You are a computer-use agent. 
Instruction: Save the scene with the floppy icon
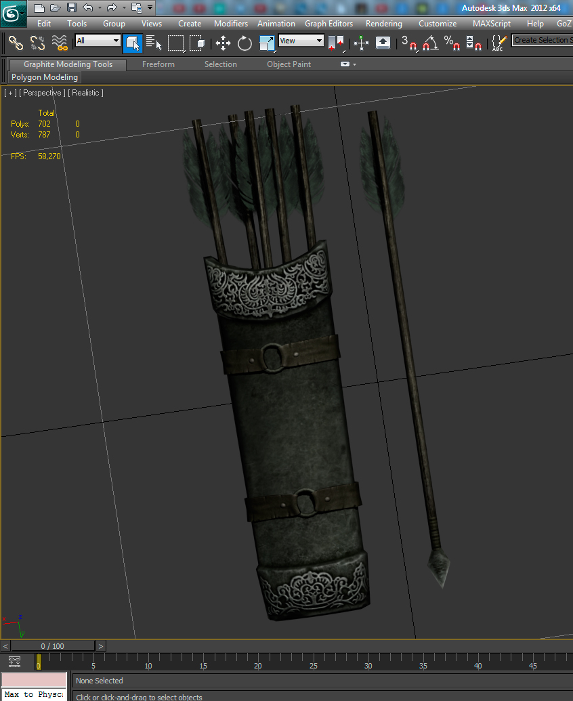(72, 7)
